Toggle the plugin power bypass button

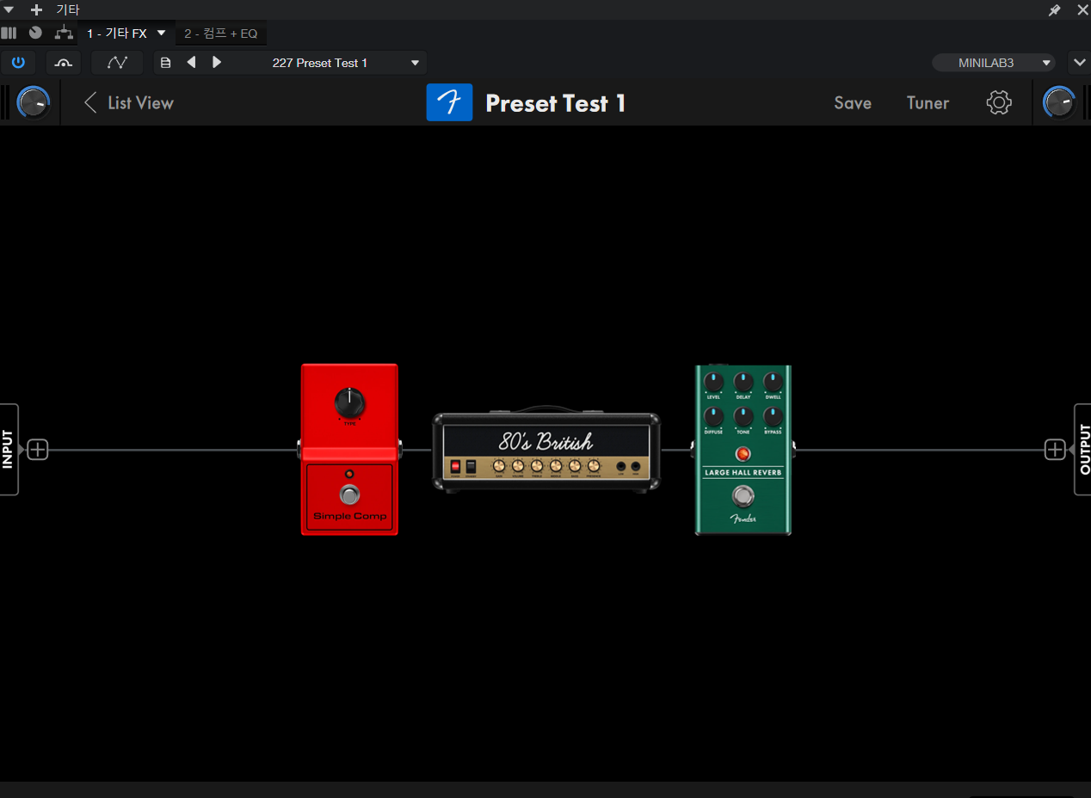point(18,63)
